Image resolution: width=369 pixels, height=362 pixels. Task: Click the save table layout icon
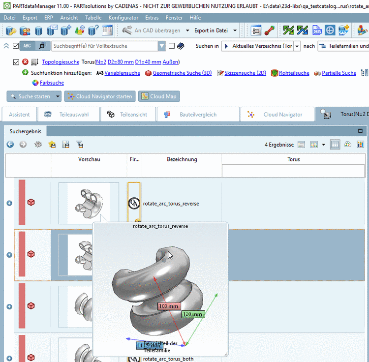pos(65,145)
